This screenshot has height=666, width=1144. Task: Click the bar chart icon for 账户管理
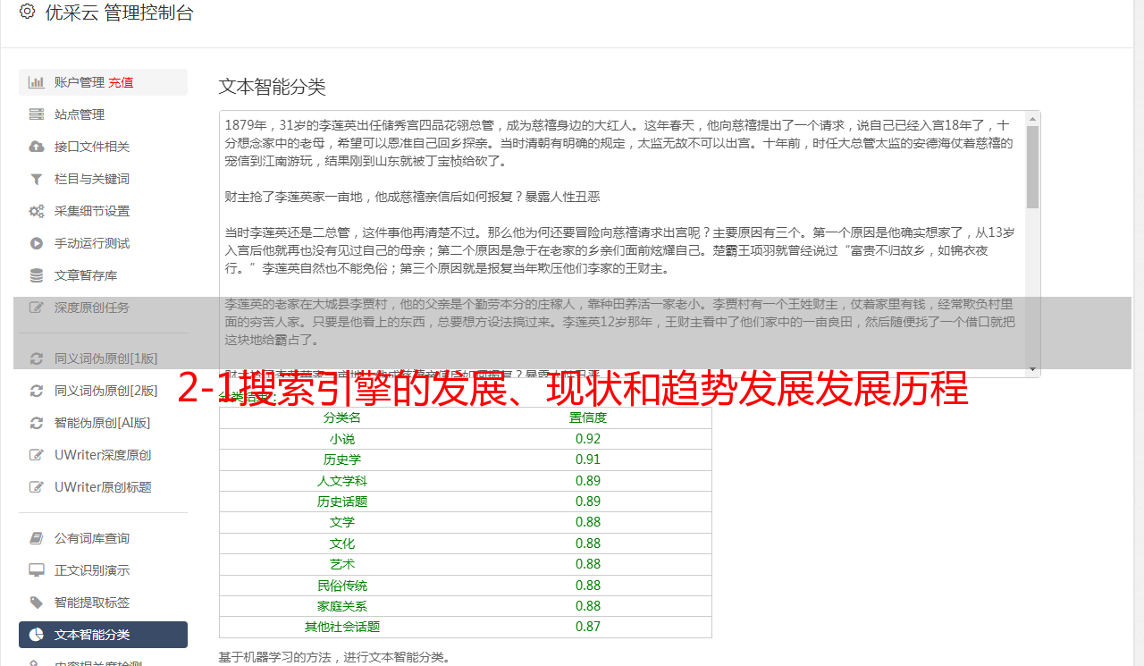(37, 82)
